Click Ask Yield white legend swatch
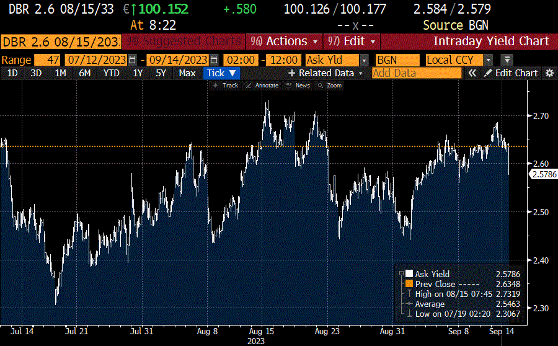The width and height of the screenshot is (558, 346). click(409, 273)
